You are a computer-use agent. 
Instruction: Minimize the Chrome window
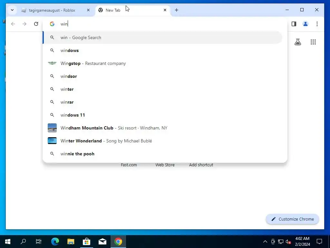click(287, 10)
